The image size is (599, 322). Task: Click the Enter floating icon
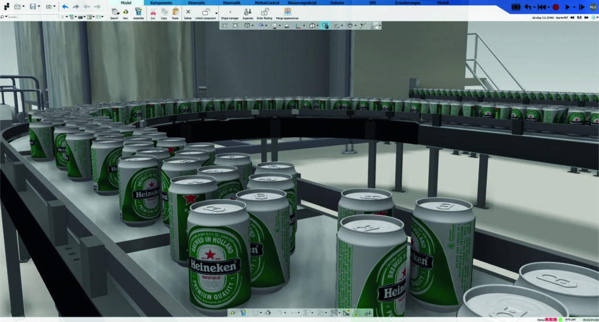[264, 12]
